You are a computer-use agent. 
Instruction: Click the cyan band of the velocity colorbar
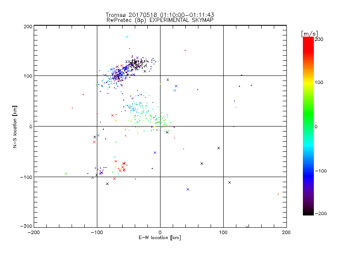(x=308, y=145)
